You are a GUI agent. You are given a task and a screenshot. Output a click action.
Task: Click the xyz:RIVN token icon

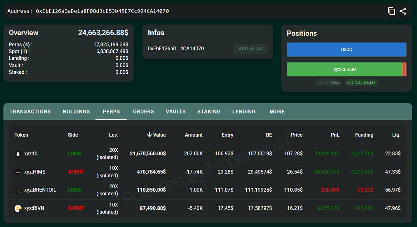(x=18, y=208)
